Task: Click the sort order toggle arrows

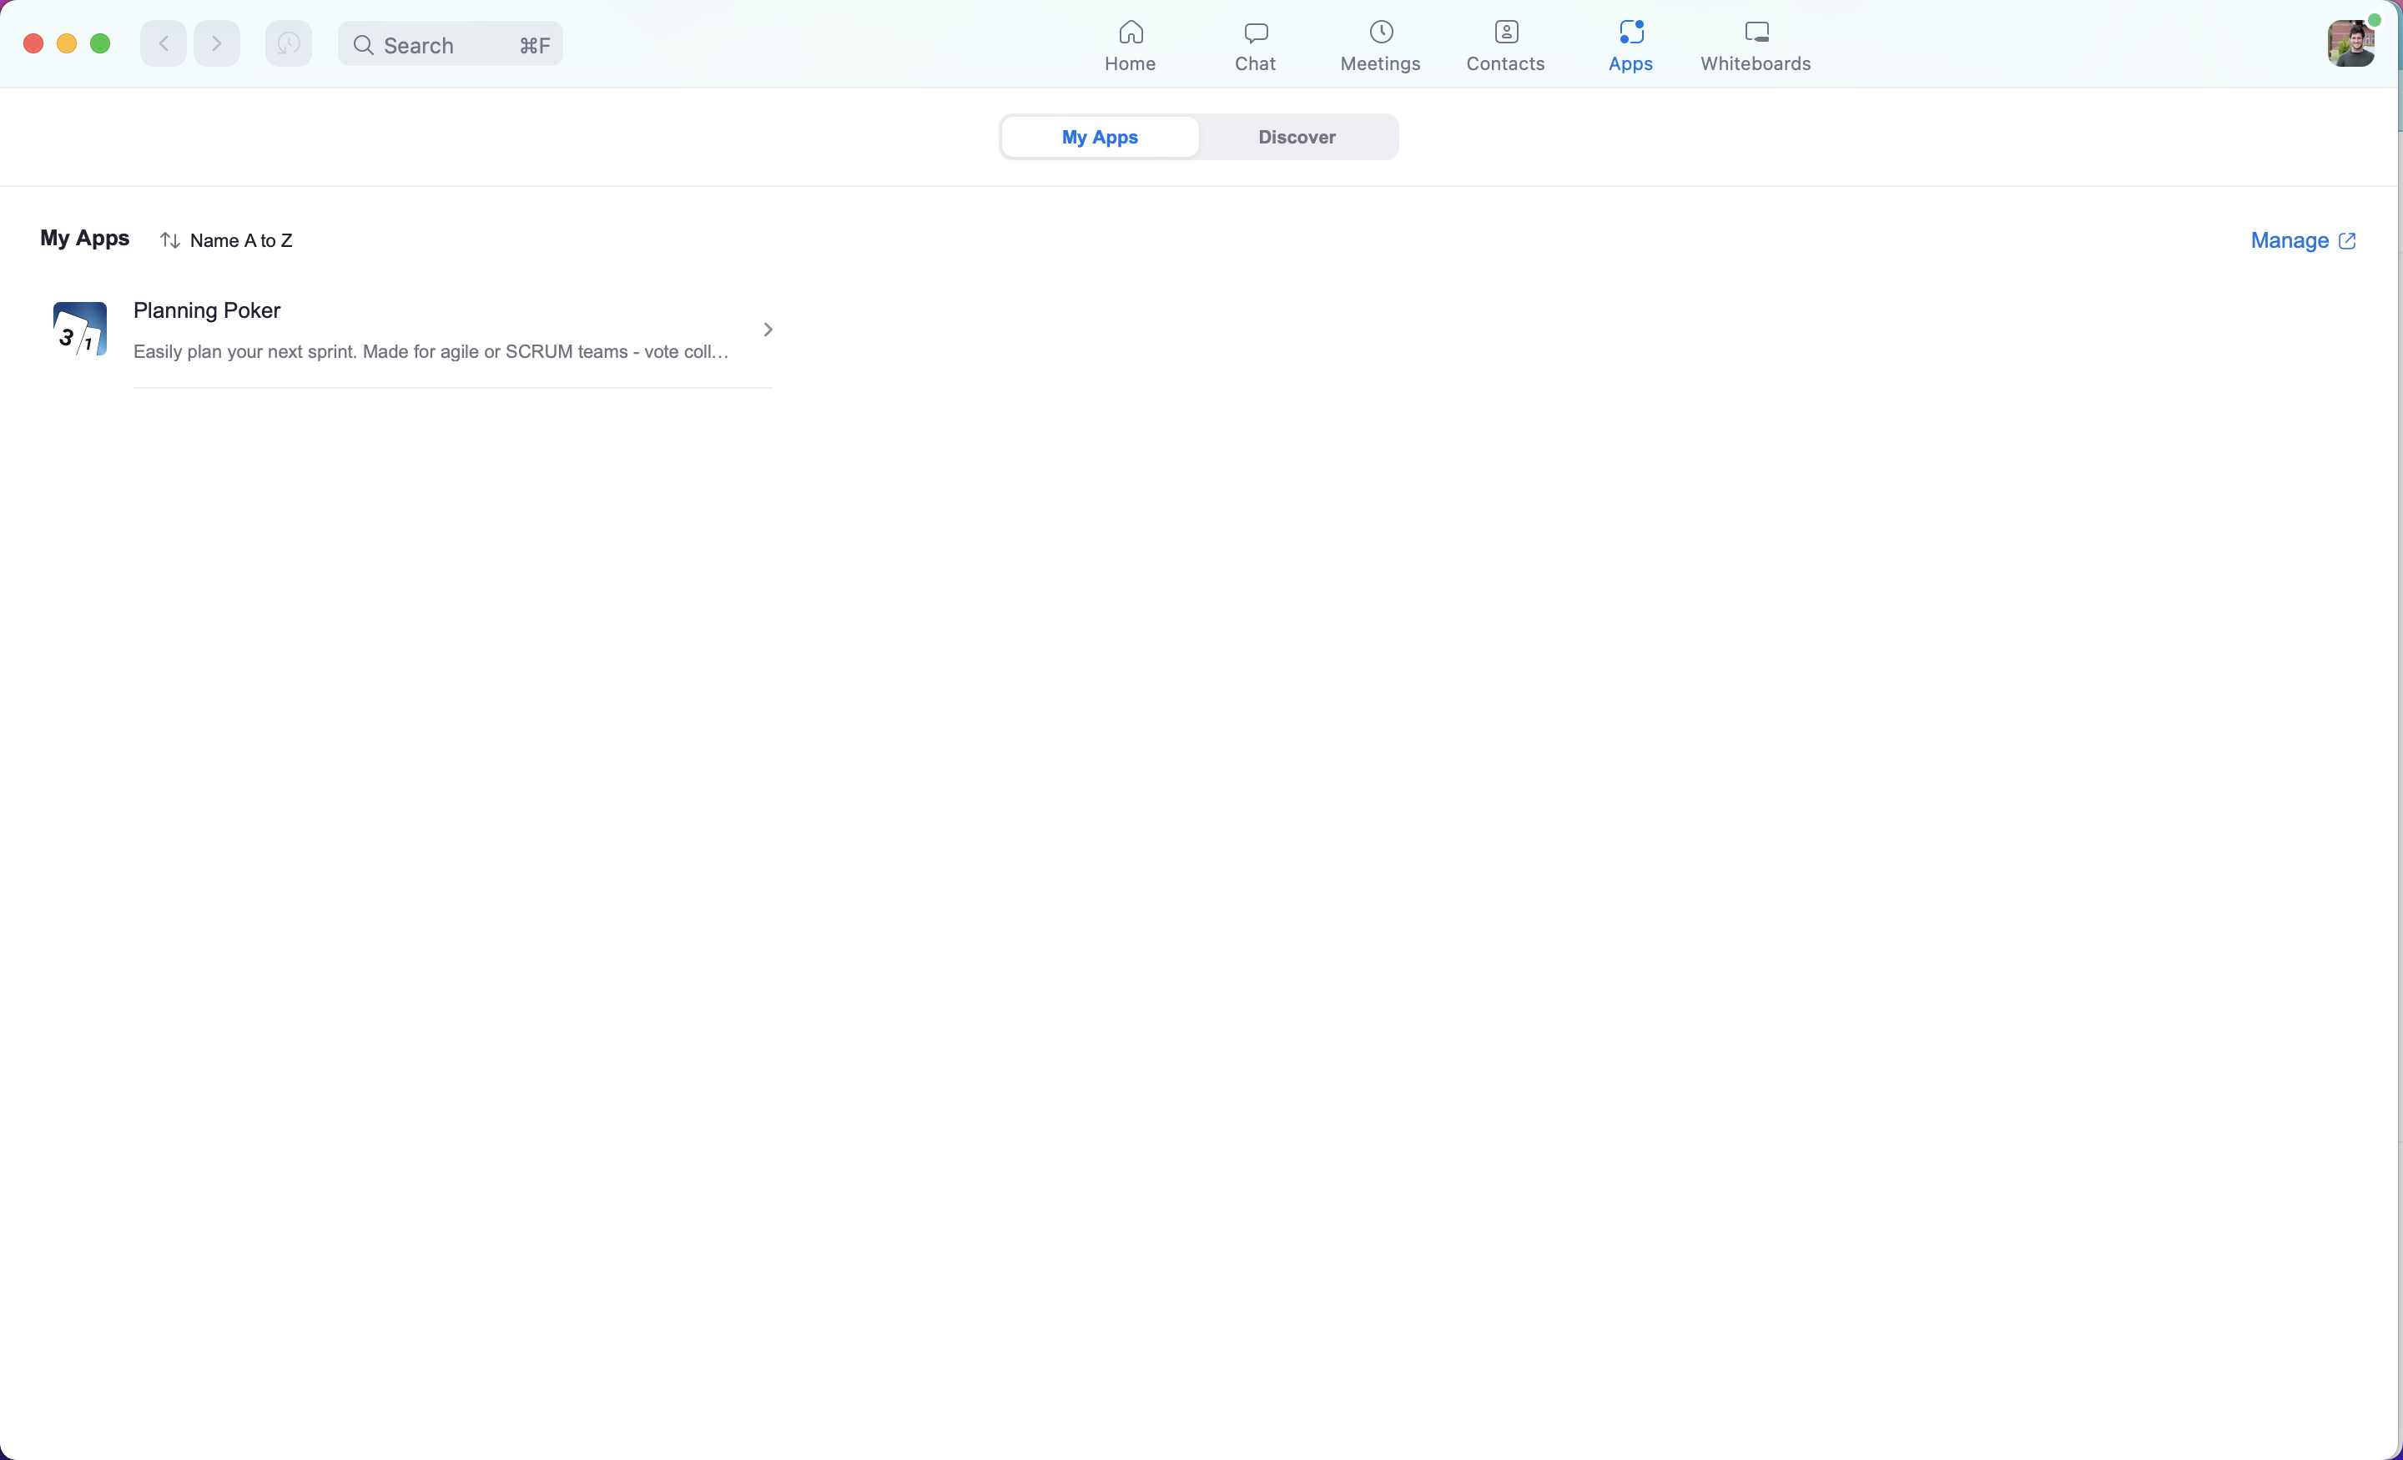Action: [x=169, y=240]
